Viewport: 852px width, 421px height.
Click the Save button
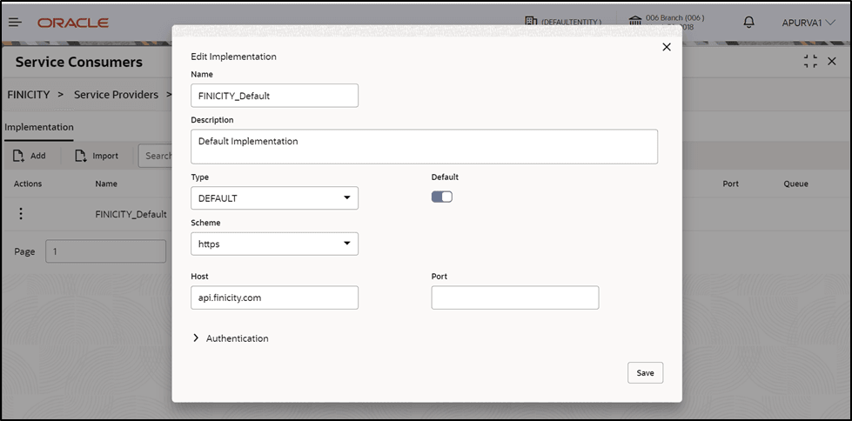point(645,372)
